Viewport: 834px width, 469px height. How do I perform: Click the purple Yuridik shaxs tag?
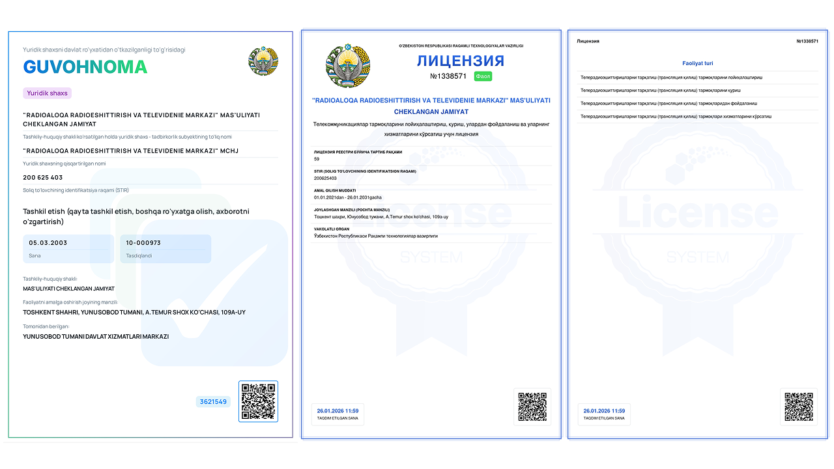pos(47,93)
